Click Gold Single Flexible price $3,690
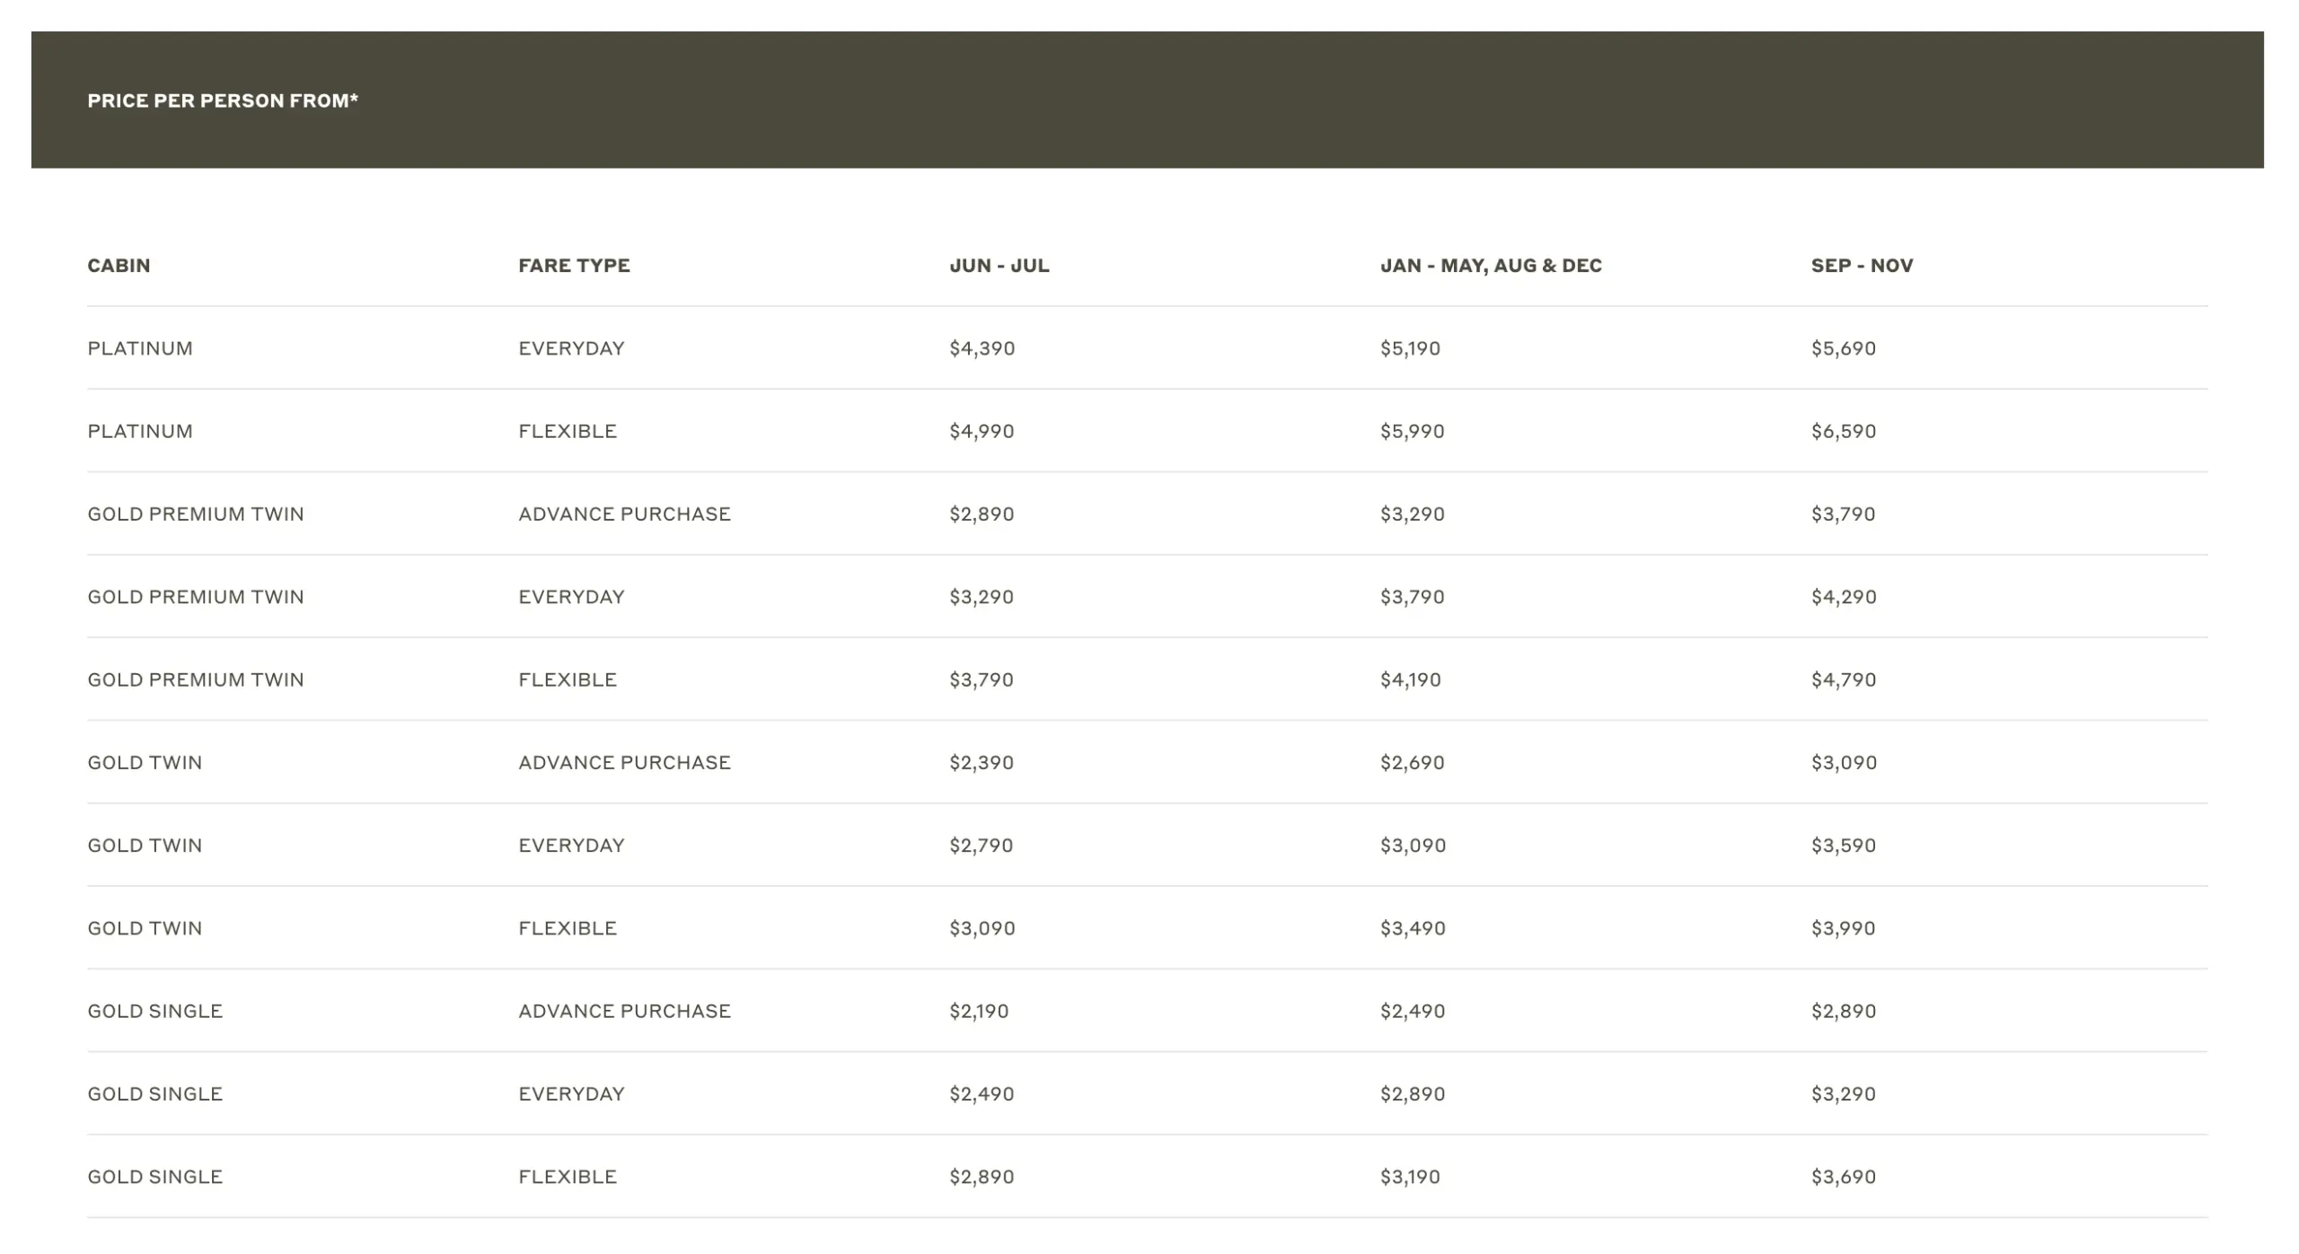Image resolution: width=2299 pixels, height=1254 pixels. pos(1843,1177)
